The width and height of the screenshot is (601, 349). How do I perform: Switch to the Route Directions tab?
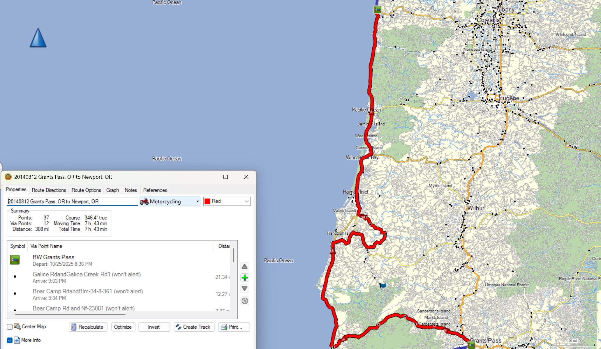coord(49,190)
